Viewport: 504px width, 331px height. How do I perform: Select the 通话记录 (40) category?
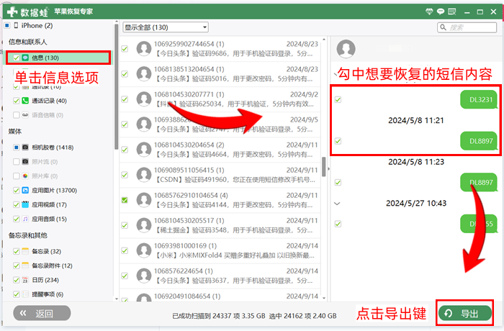pyautogui.click(x=49, y=101)
